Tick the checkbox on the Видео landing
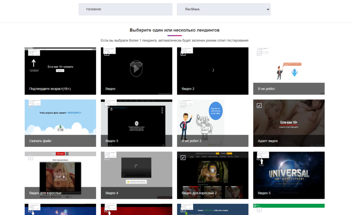Image resolution: width=351 pixels, height=215 pixels. tap(107, 53)
